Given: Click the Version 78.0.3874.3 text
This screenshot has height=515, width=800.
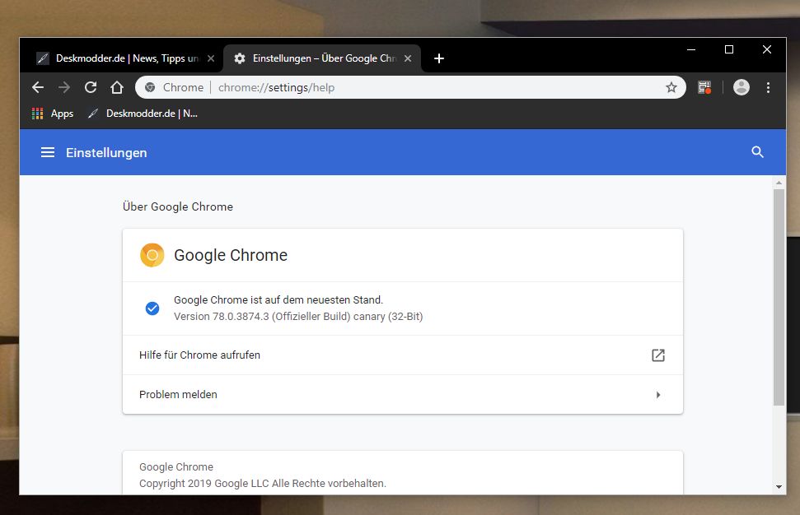Looking at the screenshot, I should tap(298, 317).
